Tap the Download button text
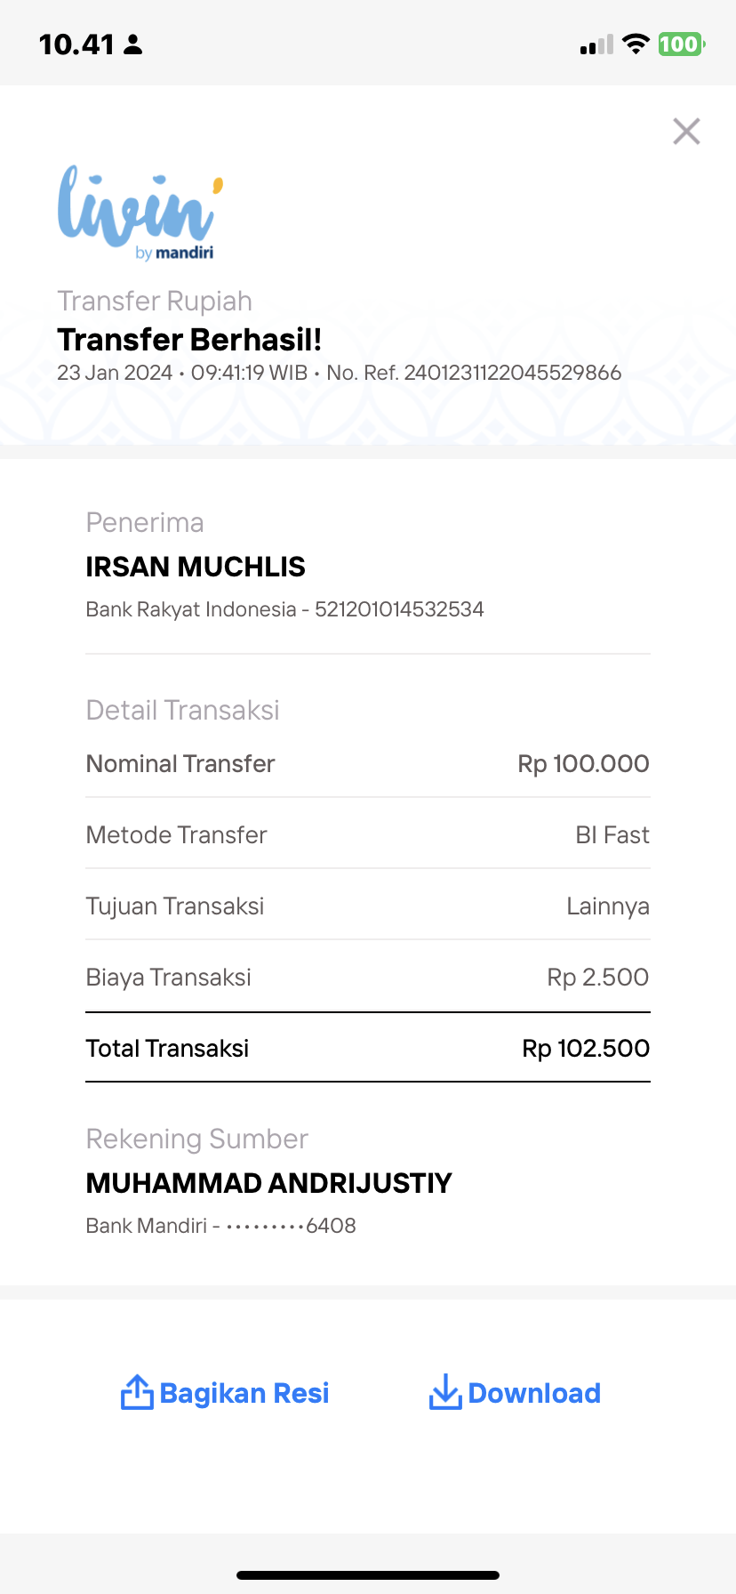The height and width of the screenshot is (1594, 736). point(534,1393)
